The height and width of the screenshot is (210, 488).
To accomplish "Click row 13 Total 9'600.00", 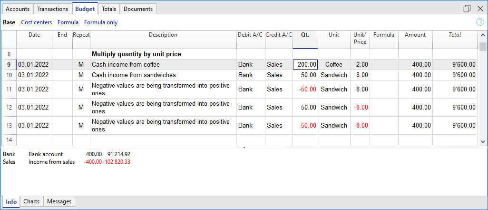I will 455,126.
